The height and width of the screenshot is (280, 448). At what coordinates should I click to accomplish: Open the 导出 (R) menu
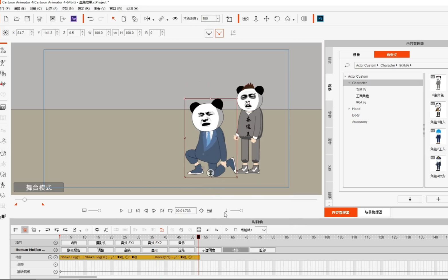click(84, 9)
